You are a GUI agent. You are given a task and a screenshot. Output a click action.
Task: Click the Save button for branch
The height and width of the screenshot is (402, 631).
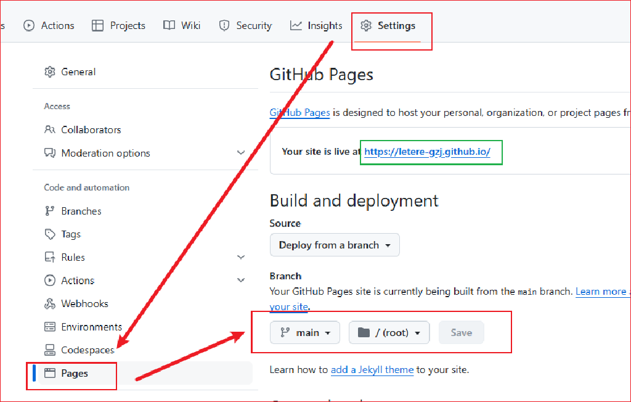[461, 333]
